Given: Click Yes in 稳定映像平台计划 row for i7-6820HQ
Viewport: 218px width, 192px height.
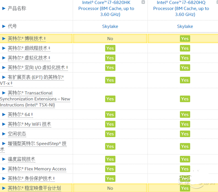Looking at the screenshot, I should coord(185,188).
